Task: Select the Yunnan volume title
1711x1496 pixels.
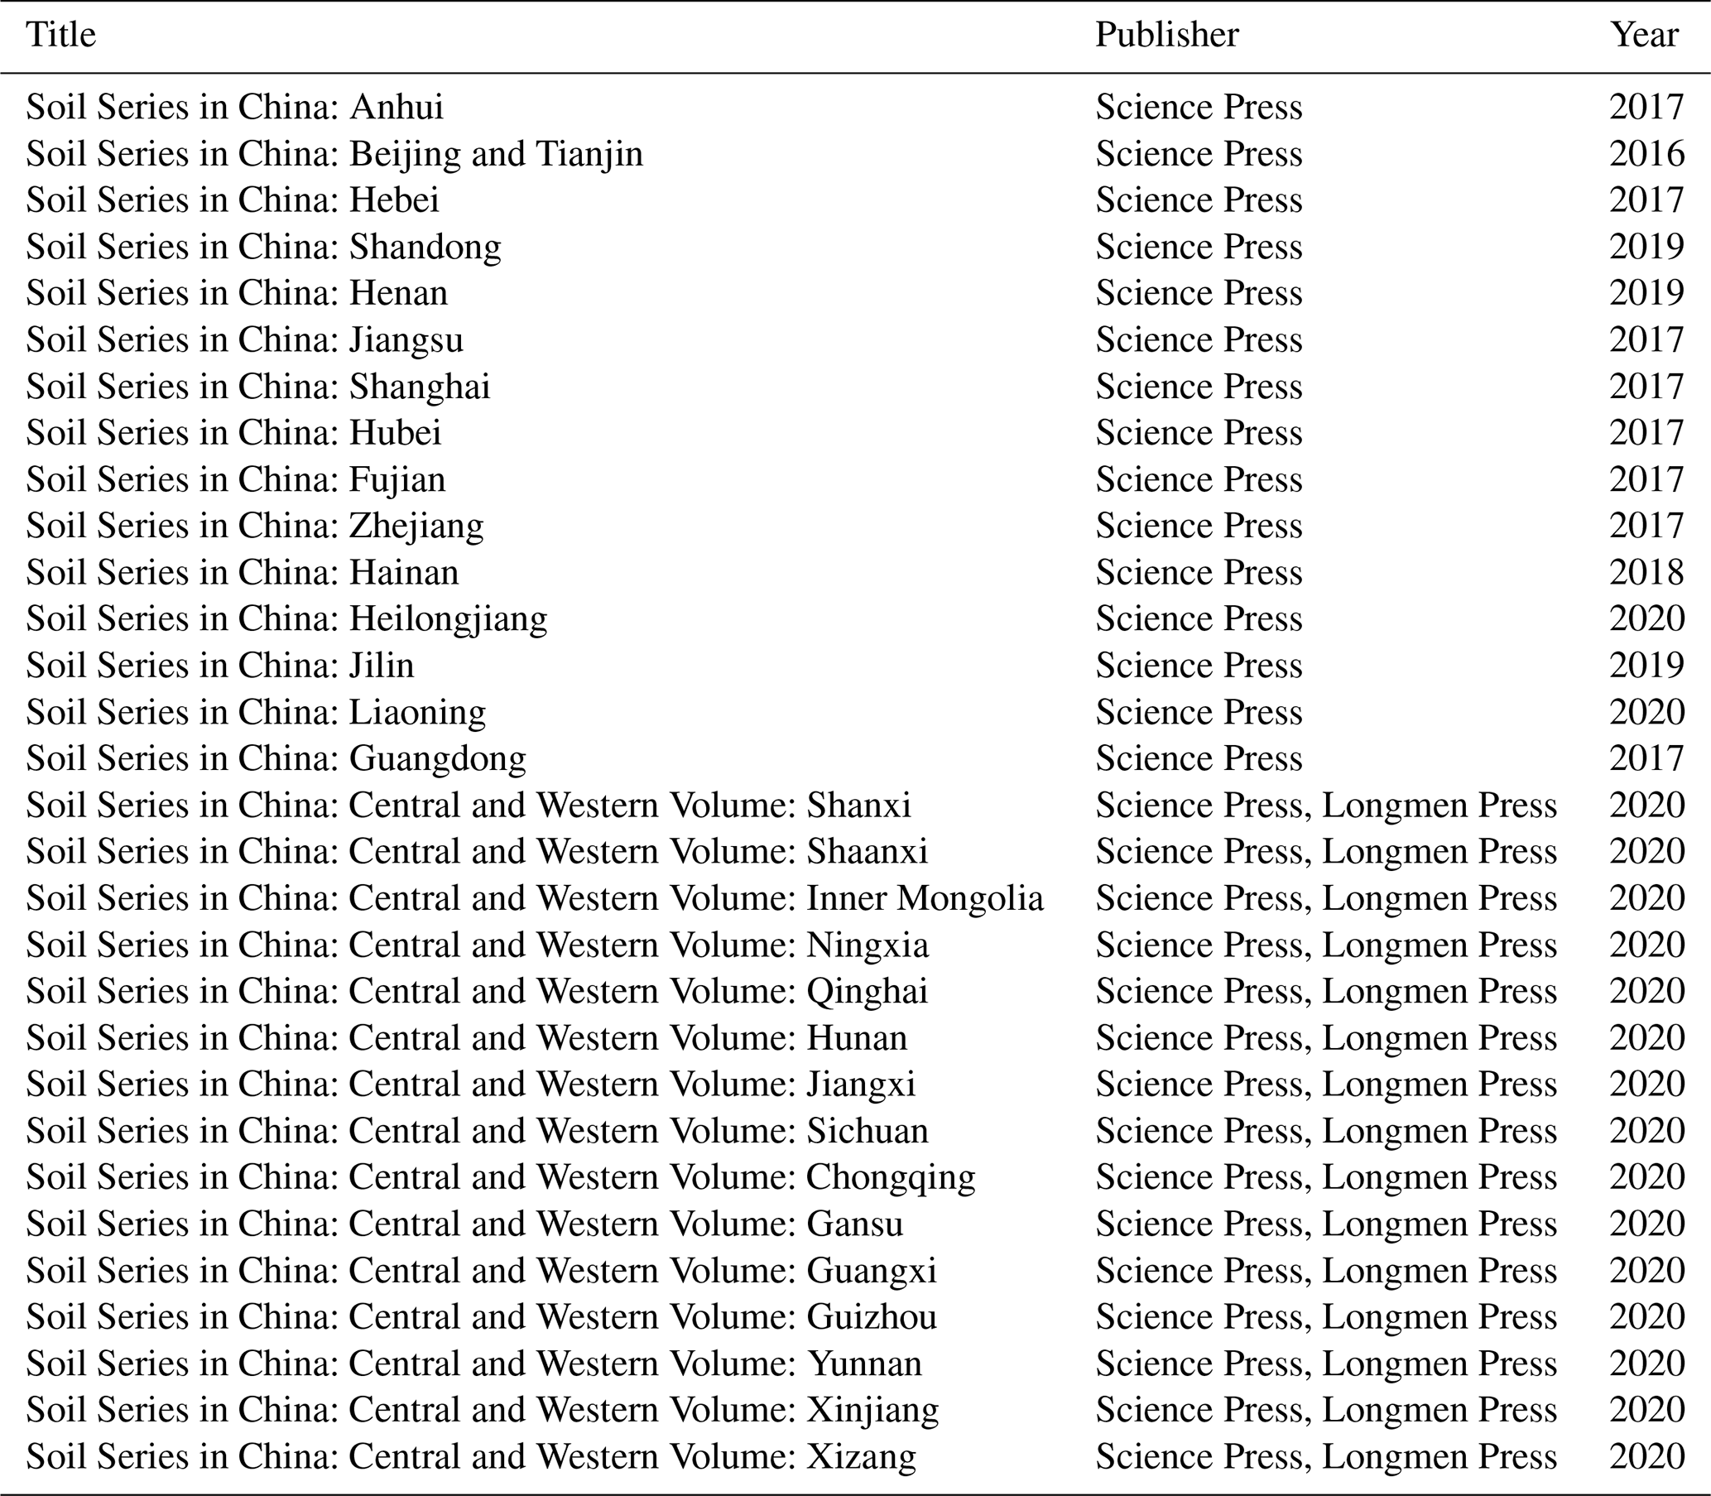Action: coord(473,1364)
